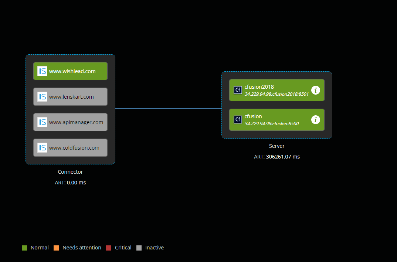Click the Inactive legend swatch

pyautogui.click(x=139, y=248)
